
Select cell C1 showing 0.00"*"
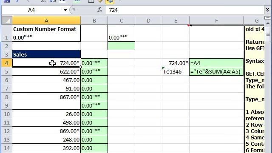click(121, 33)
